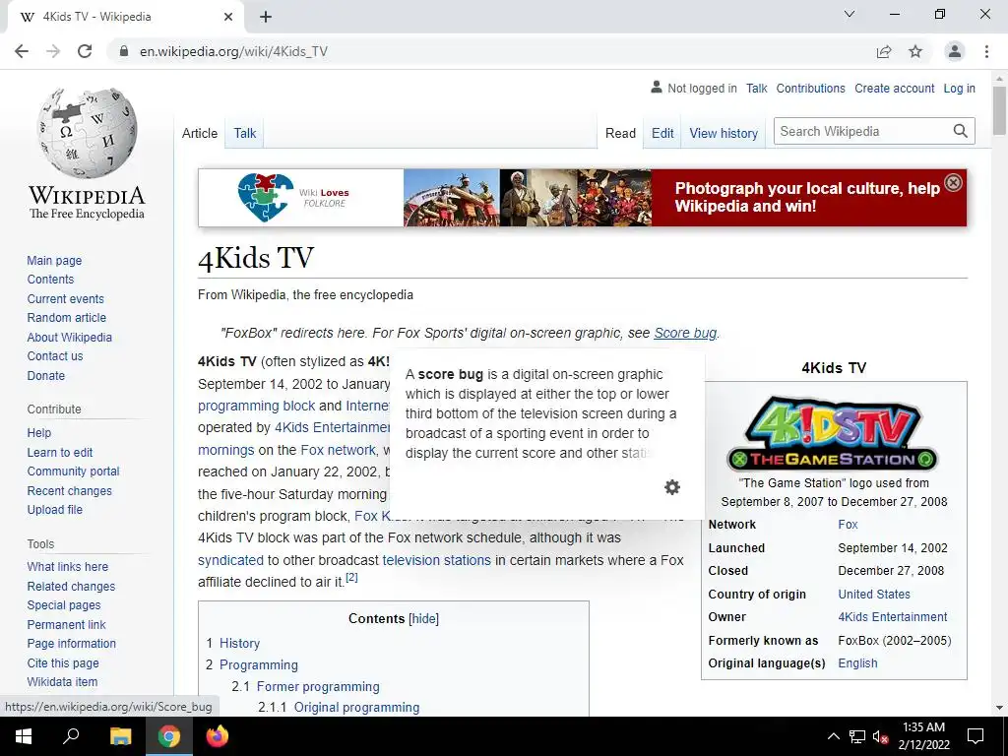Open the Contributions link

[811, 88]
